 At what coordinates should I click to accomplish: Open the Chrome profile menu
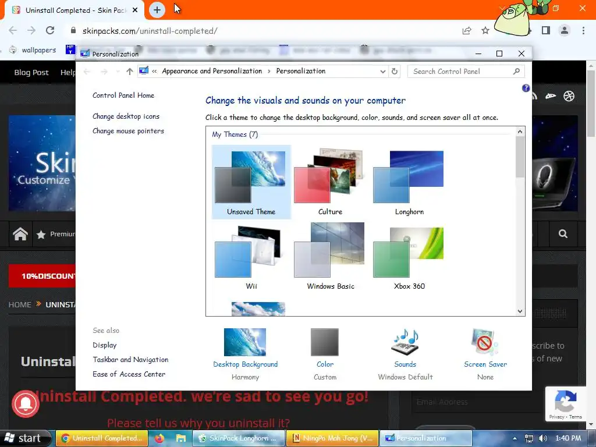point(565,30)
